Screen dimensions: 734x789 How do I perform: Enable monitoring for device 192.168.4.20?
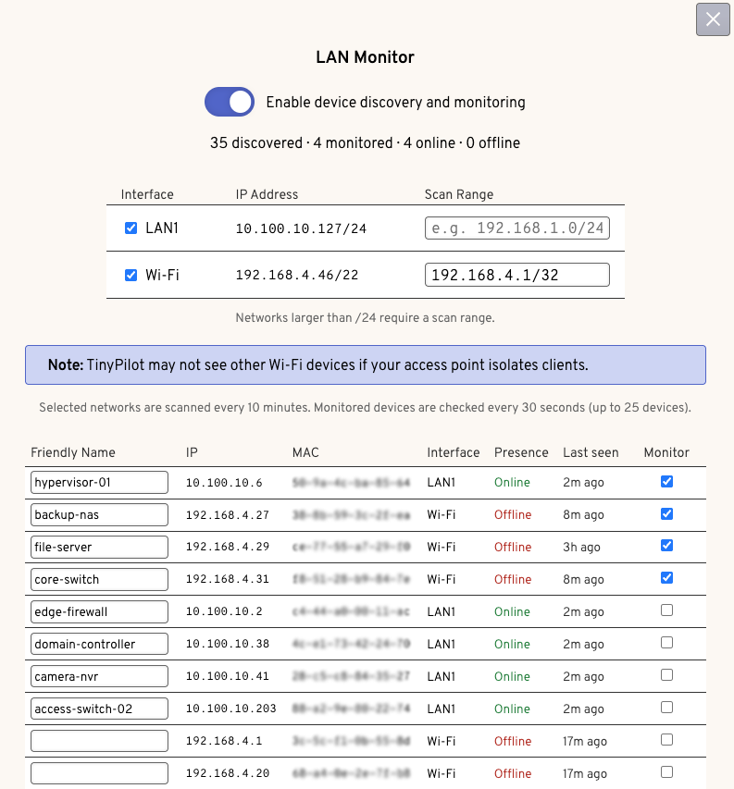click(x=666, y=772)
